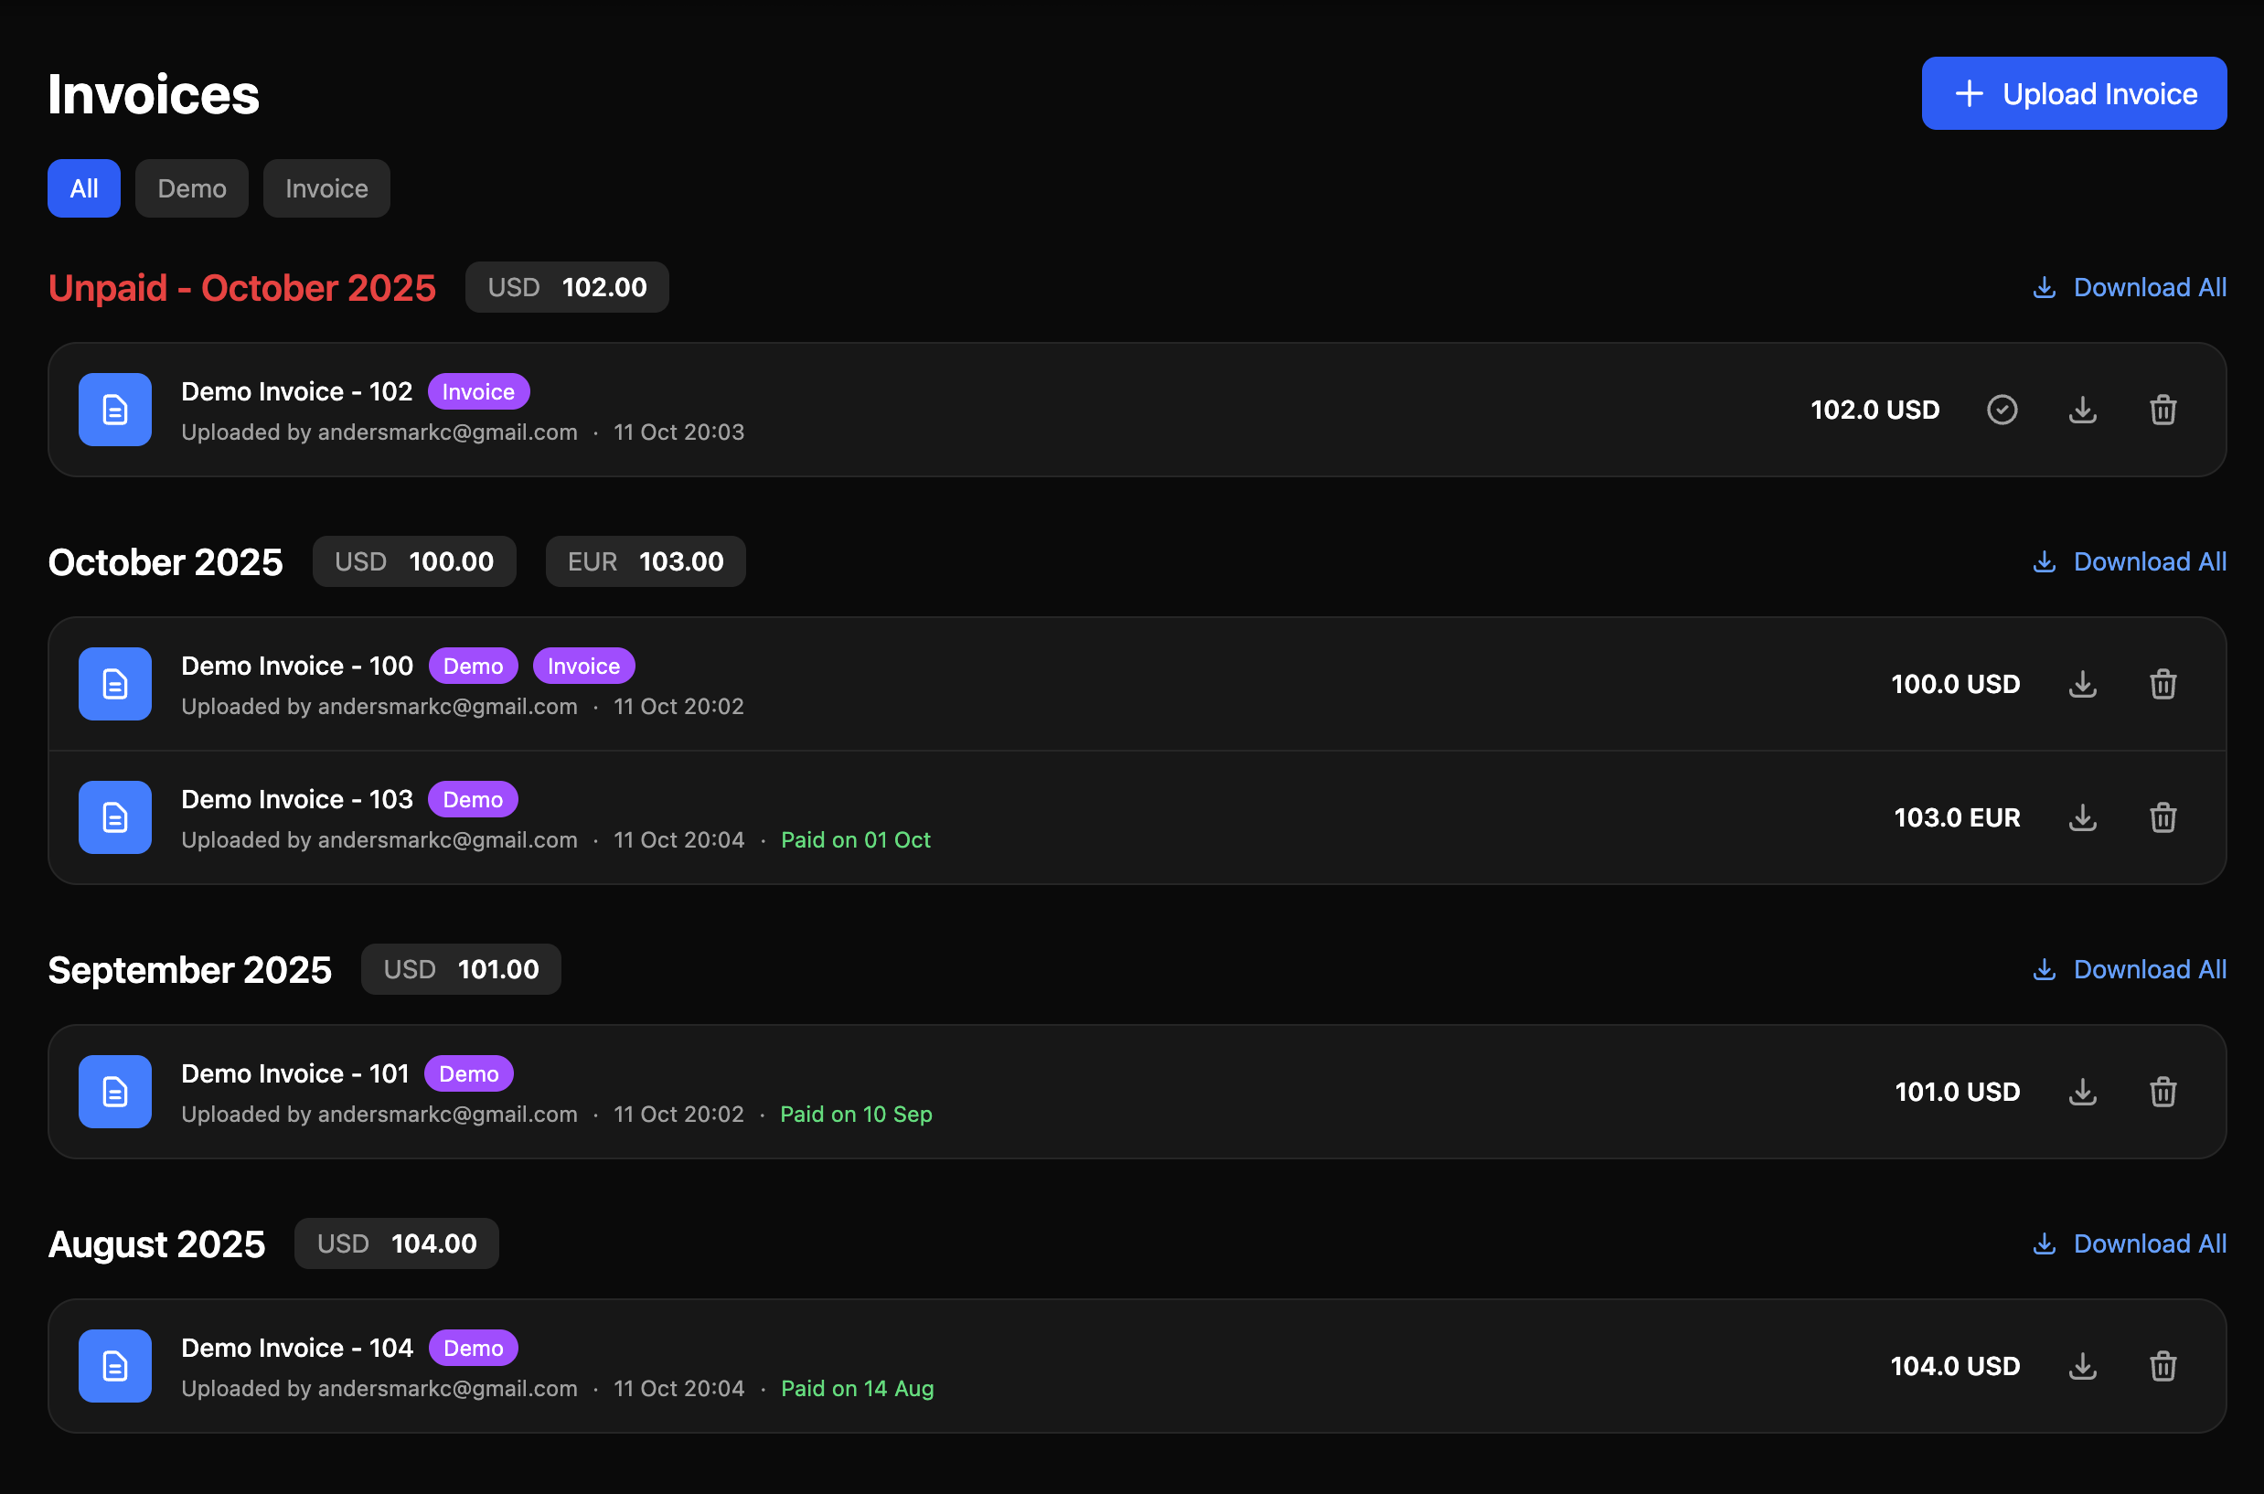Click the EUR 103.00 badge under October 2025
Image resolution: width=2264 pixels, height=1494 pixels.
pyautogui.click(x=645, y=561)
